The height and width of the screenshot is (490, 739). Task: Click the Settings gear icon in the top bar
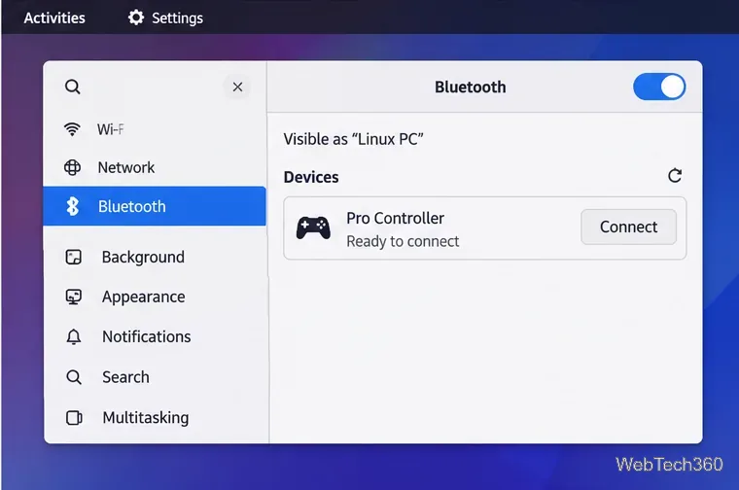(136, 17)
